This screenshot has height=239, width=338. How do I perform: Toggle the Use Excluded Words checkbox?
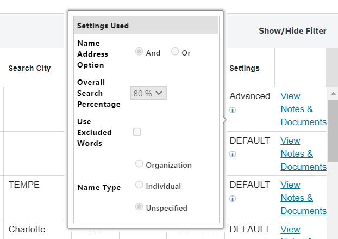137,132
